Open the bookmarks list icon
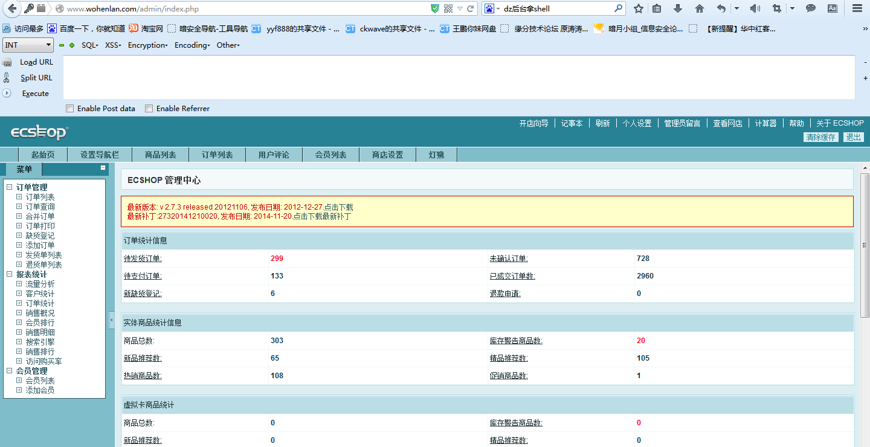Image resolution: width=870 pixels, height=447 pixels. (x=657, y=8)
